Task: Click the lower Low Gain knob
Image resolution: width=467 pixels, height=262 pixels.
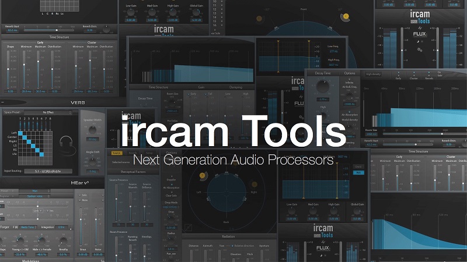Action: 291,211
